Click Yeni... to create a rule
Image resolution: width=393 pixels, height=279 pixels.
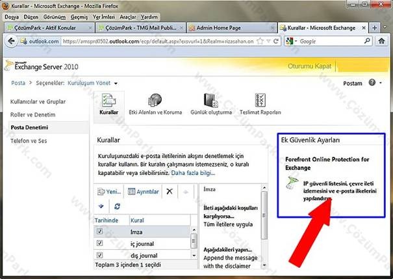coord(109,192)
